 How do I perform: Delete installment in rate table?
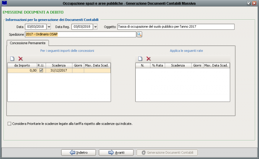tap(149, 59)
